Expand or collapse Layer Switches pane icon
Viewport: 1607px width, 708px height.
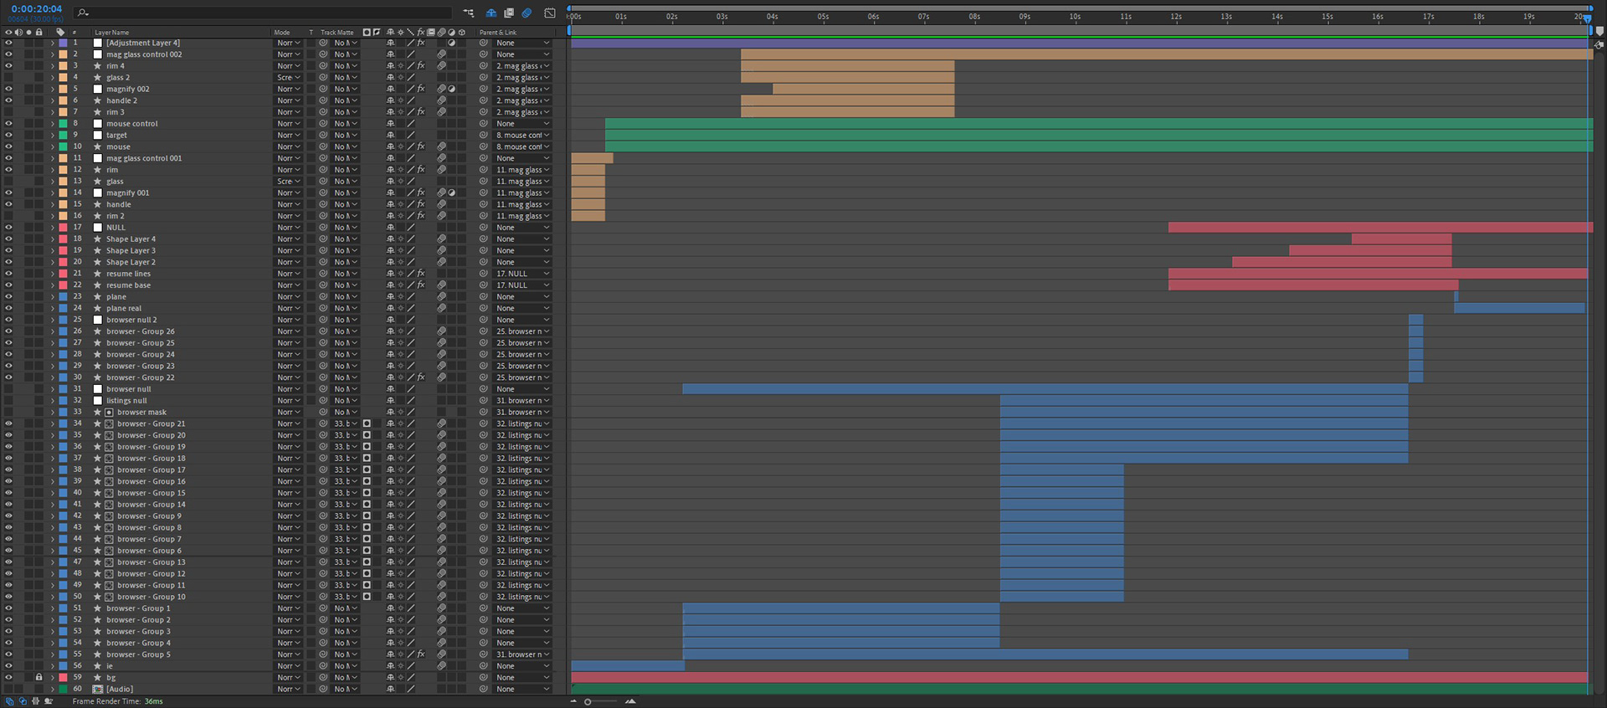pos(10,701)
